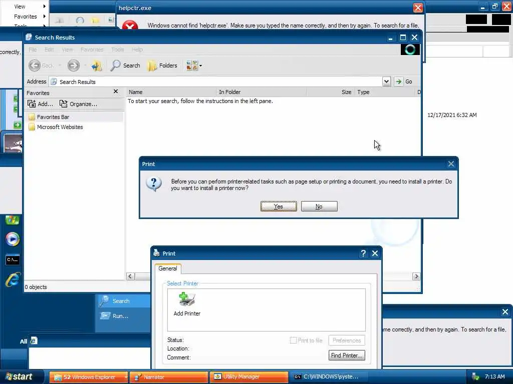Open the Edit menu in Search Results

pyautogui.click(x=49, y=49)
